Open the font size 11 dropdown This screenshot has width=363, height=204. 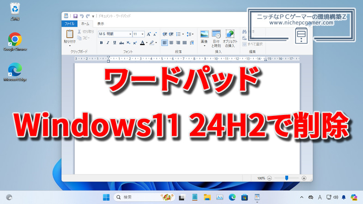click(x=142, y=34)
